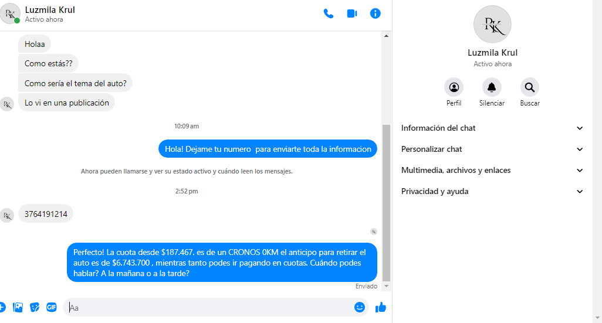602x323 pixels.
Task: Start a voice call with Luzmila Krul
Action: coord(328,13)
